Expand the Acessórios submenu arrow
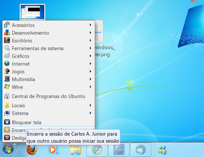204x157 pixels. coord(91,25)
